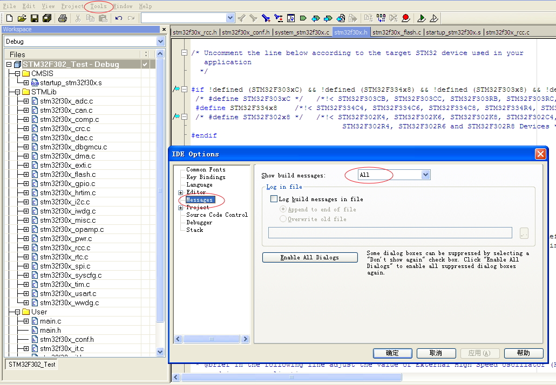Image resolution: width=556 pixels, height=385 pixels.
Task: Click the Enable All Dialogs button
Action: 310,258
